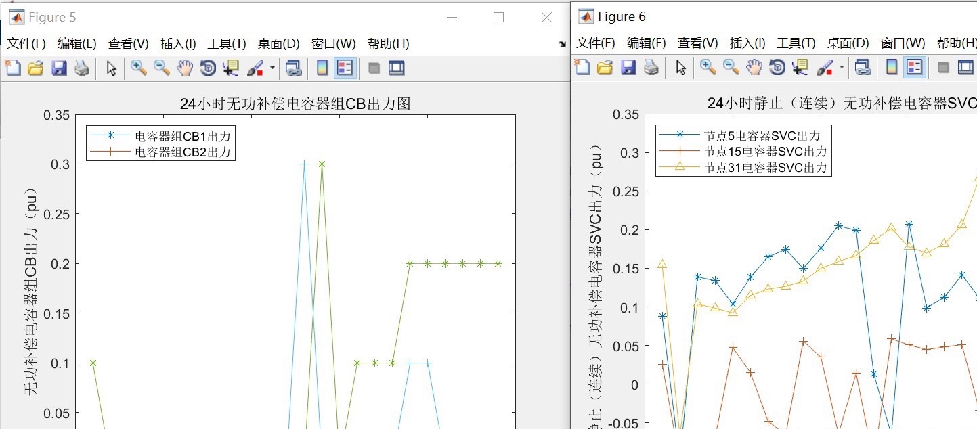
Task: Select Rotate 3D tool in Figure 5
Action: [x=208, y=68]
